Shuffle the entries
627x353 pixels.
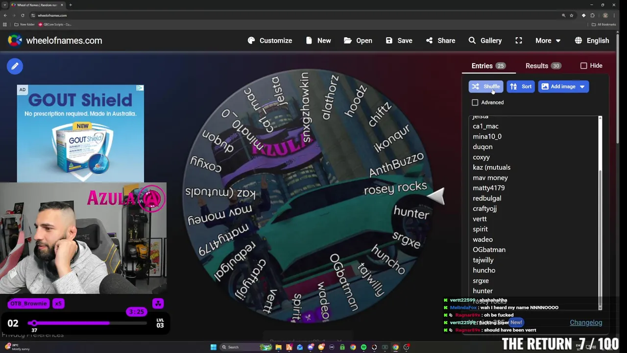485,87
